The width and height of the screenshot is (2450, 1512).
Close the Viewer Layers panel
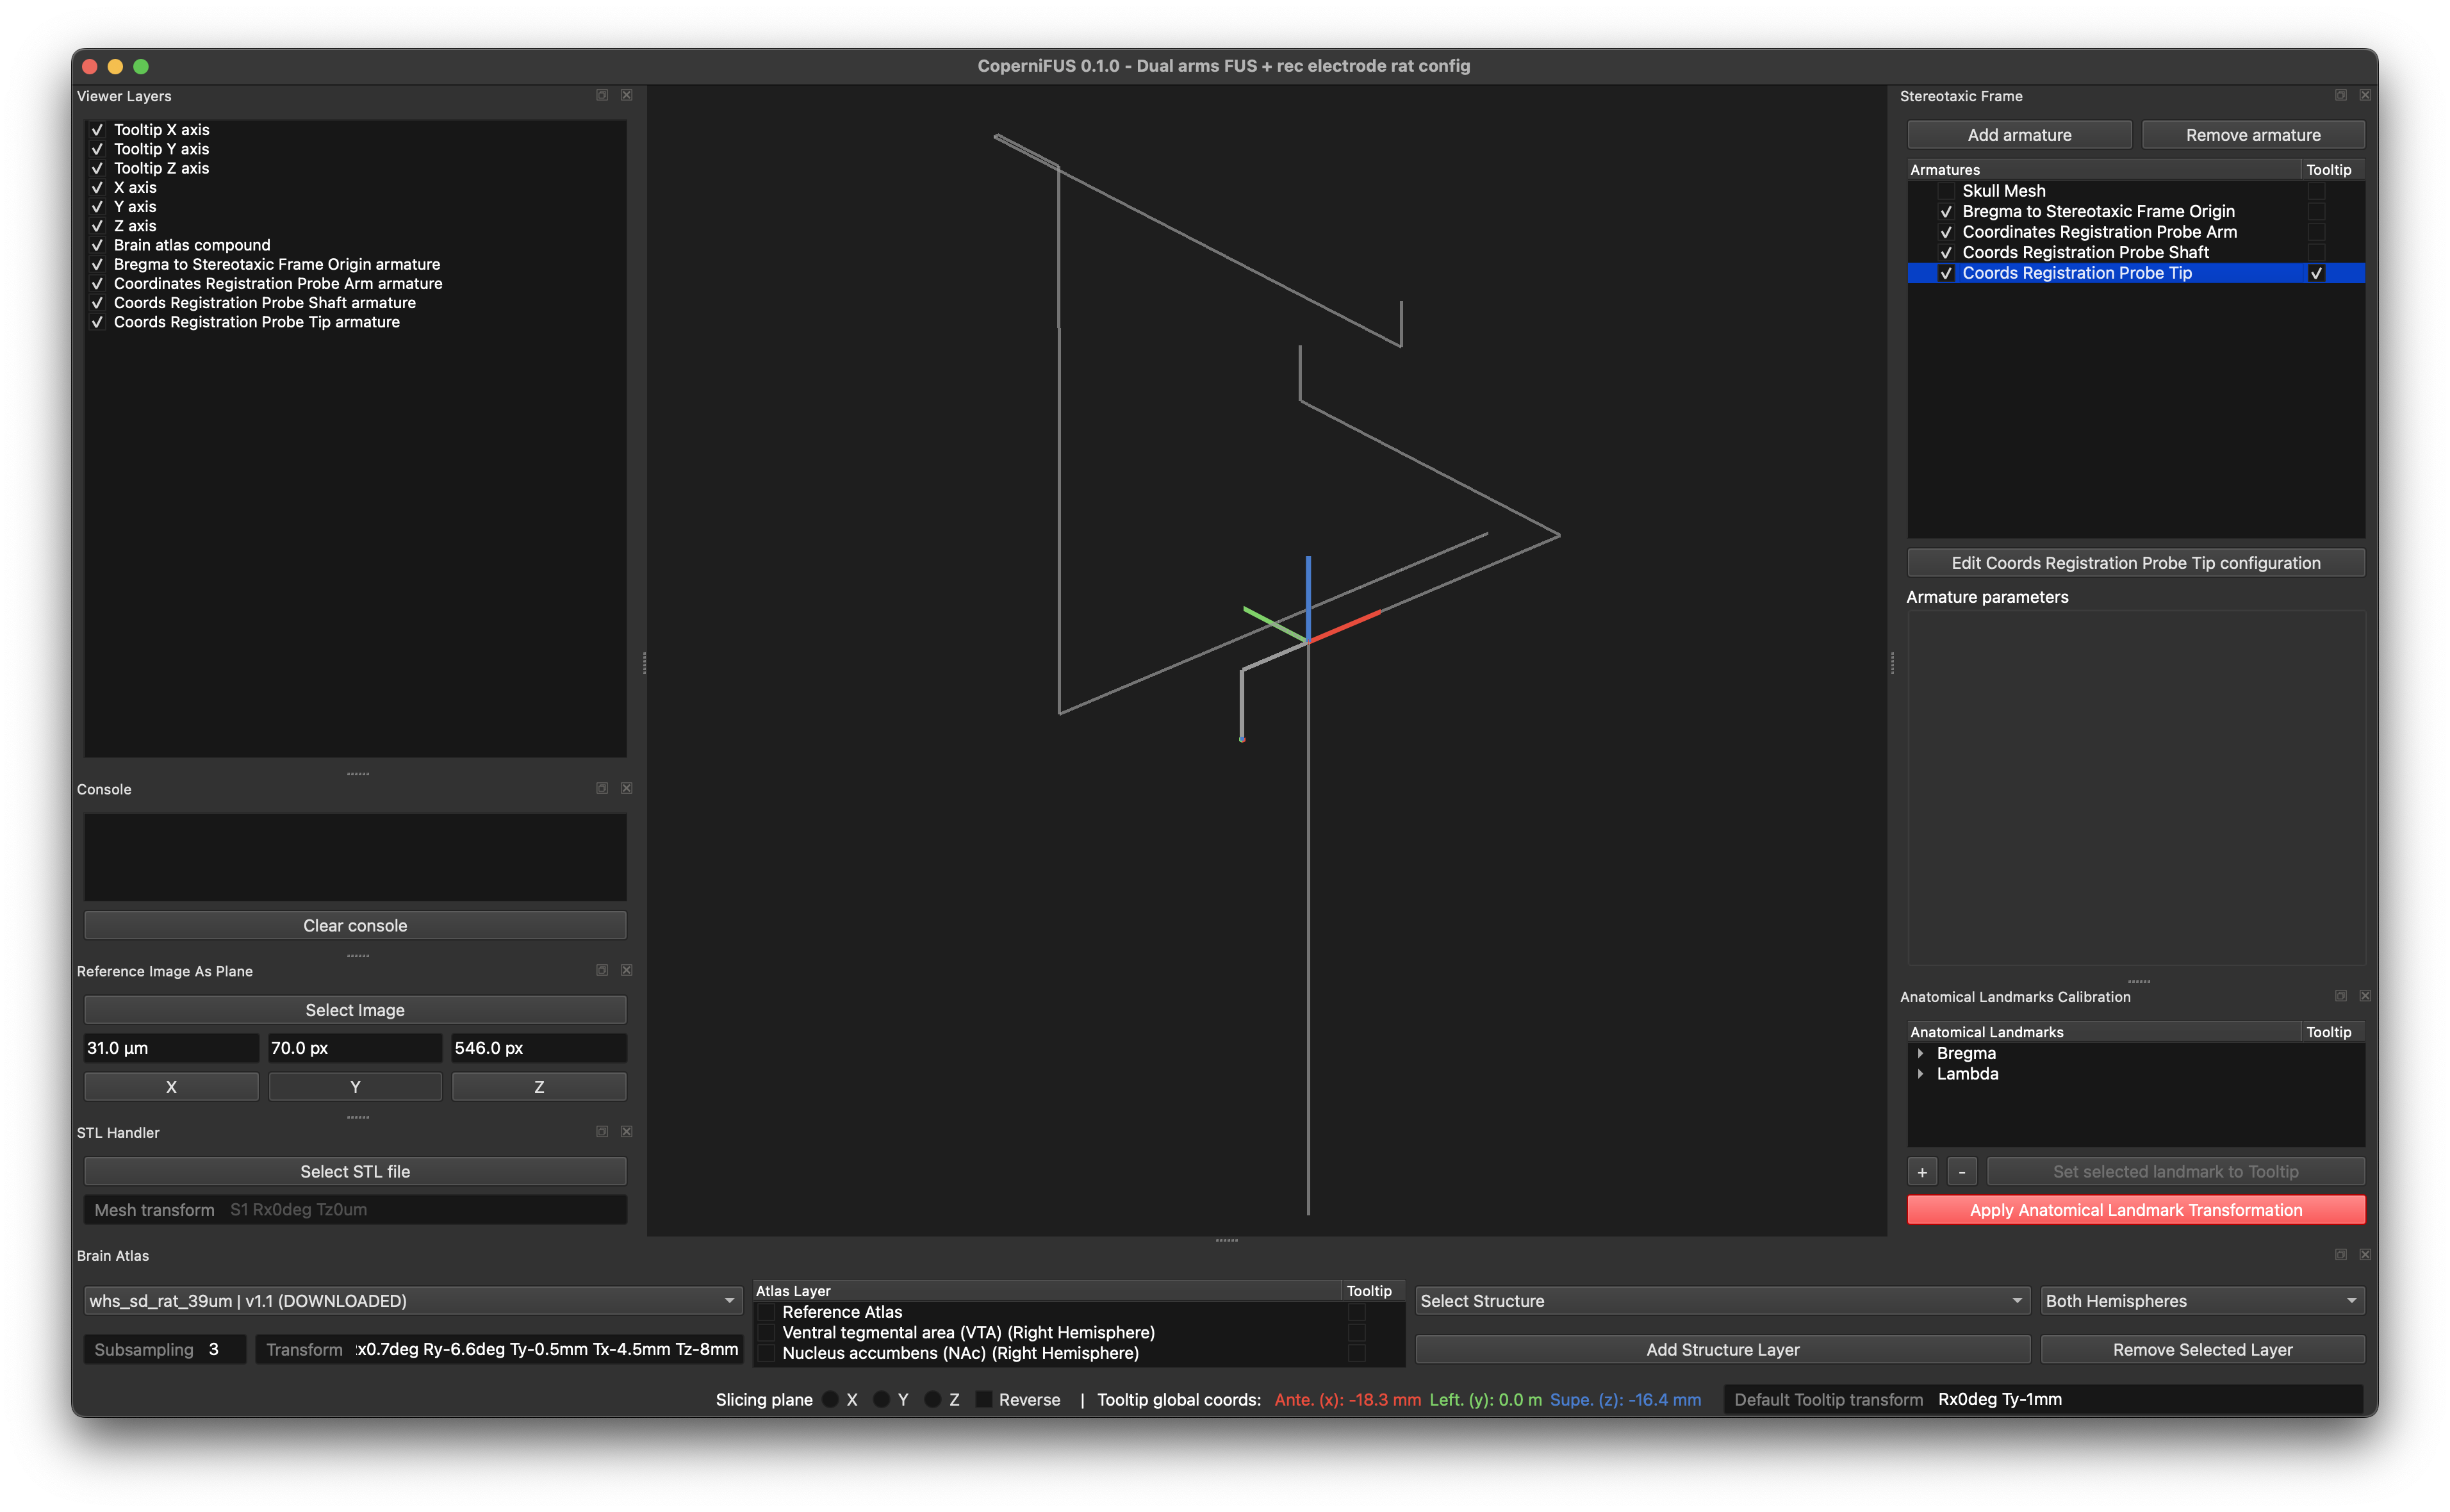coord(627,95)
